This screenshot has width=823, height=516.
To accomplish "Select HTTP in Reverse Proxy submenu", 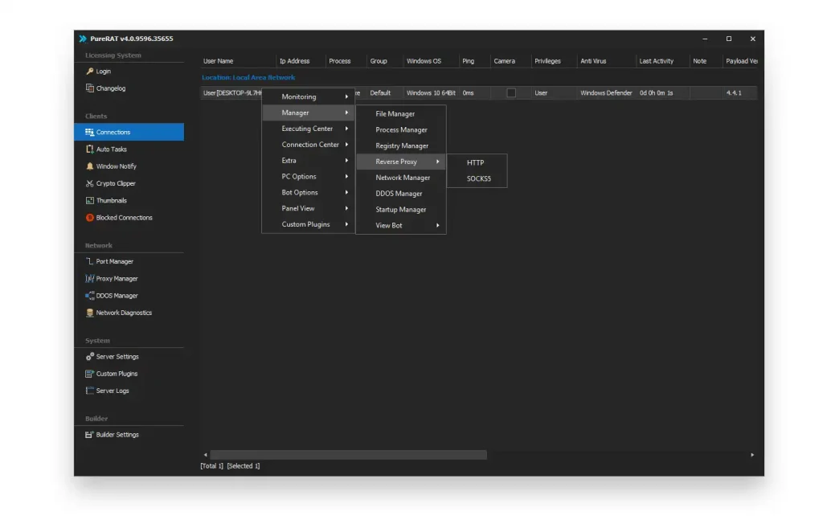I will pyautogui.click(x=475, y=163).
